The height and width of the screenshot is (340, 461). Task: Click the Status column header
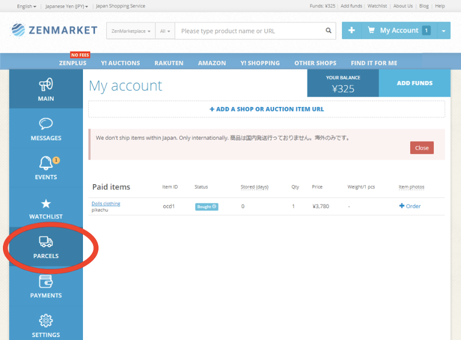pyautogui.click(x=201, y=187)
